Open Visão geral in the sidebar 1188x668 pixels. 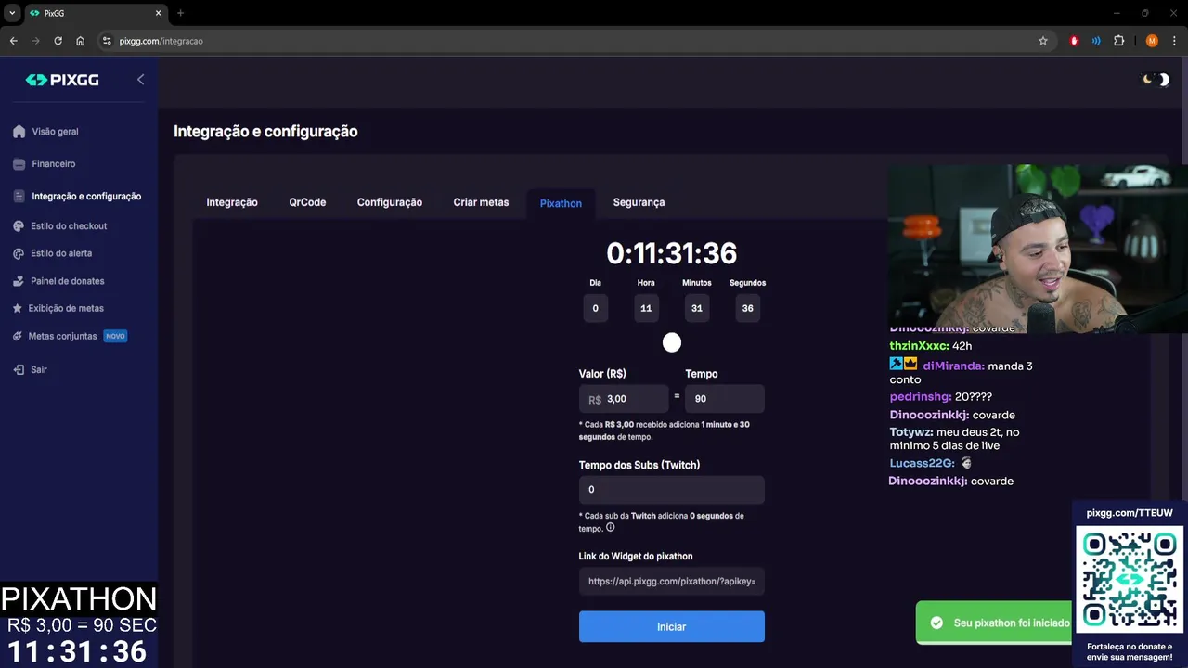[x=55, y=132]
